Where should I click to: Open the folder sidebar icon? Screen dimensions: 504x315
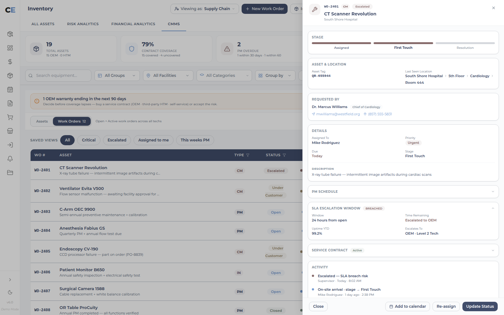point(10,173)
